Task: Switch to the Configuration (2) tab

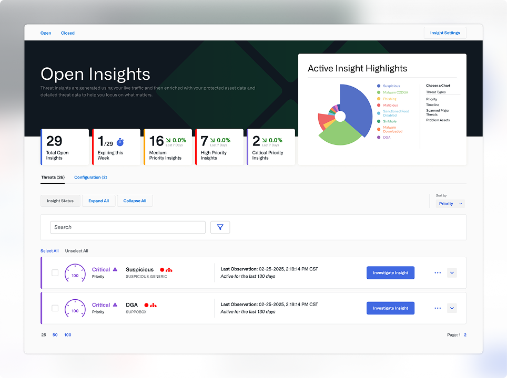Action: 90,177
